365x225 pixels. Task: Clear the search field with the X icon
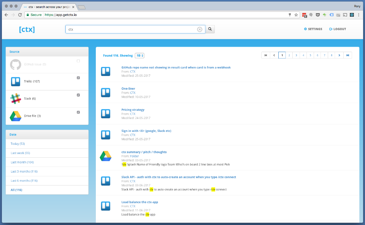coord(200,29)
